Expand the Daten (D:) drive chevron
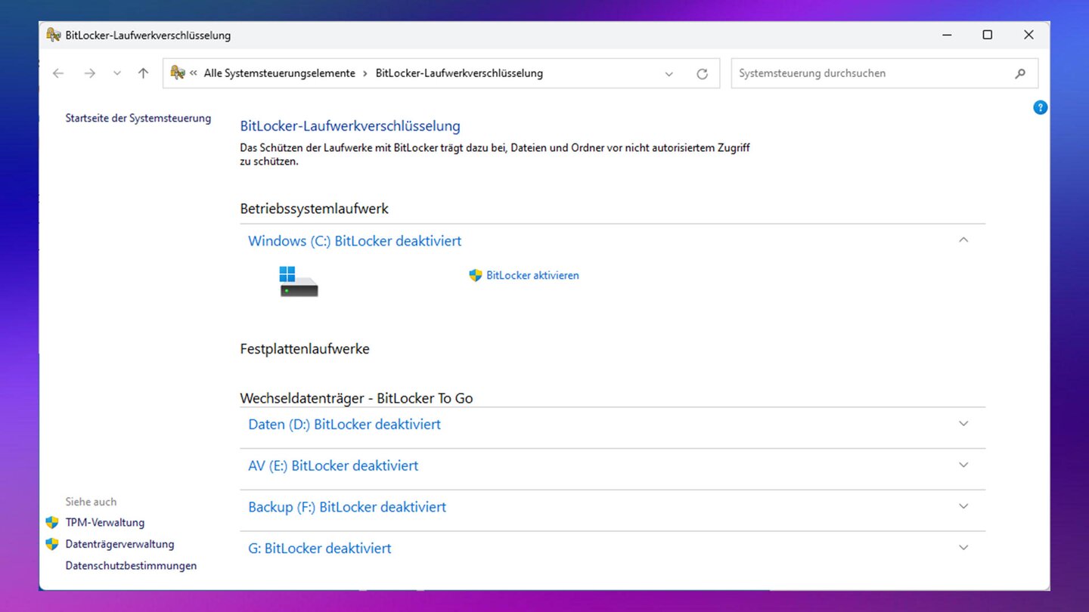 click(x=963, y=424)
